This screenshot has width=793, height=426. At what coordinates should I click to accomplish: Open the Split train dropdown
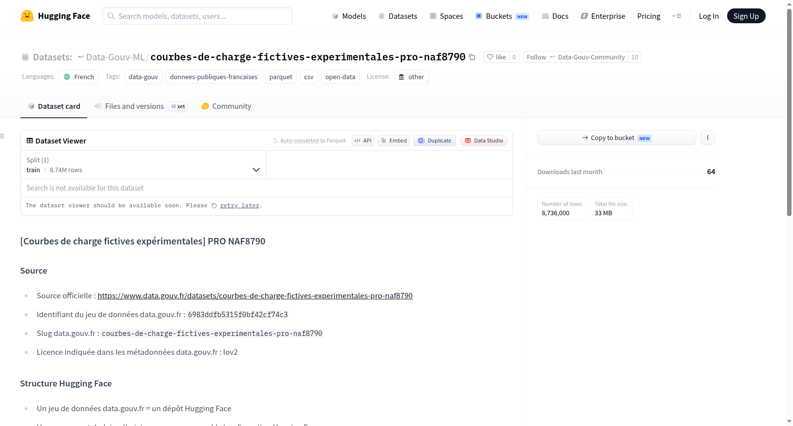pos(144,165)
